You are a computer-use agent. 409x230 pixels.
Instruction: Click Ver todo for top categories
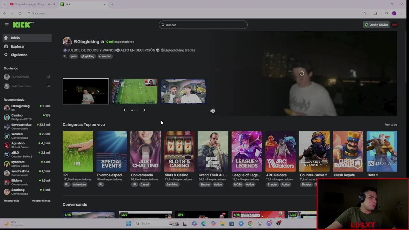(391, 125)
